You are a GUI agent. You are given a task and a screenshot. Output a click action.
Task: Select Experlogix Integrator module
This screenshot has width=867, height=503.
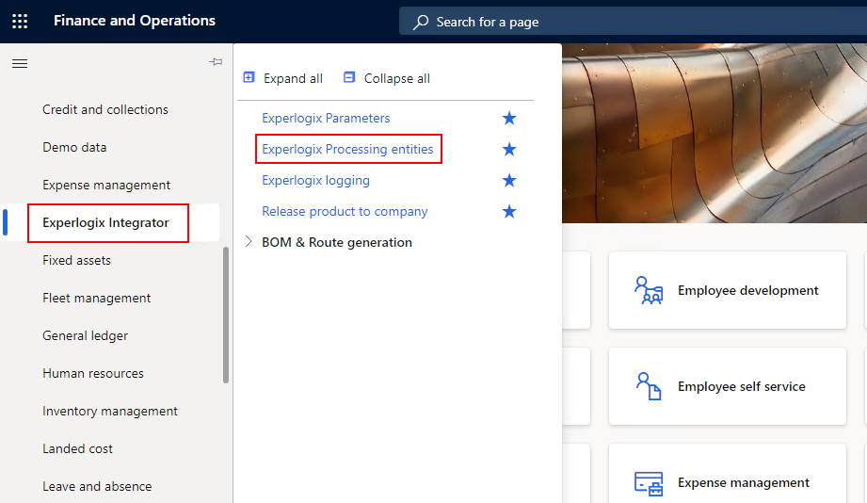105,222
